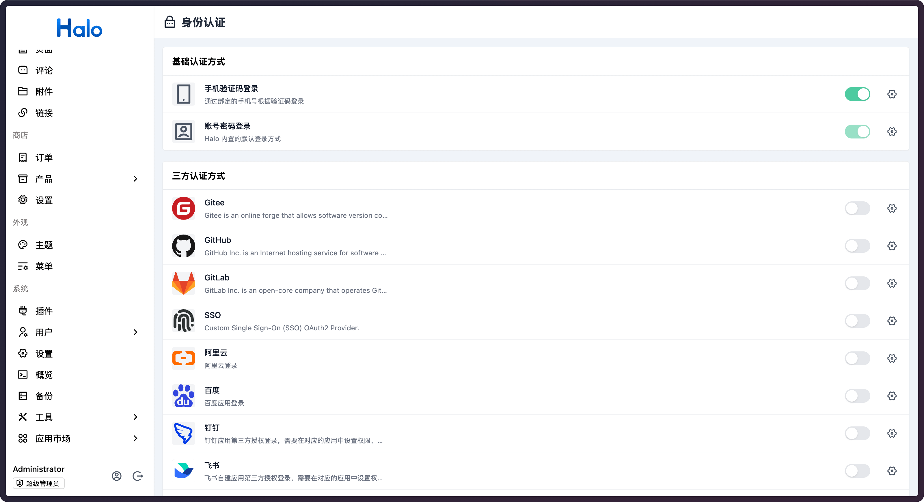Open the 插件 page from the sidebar
The height and width of the screenshot is (502, 924).
click(44, 311)
